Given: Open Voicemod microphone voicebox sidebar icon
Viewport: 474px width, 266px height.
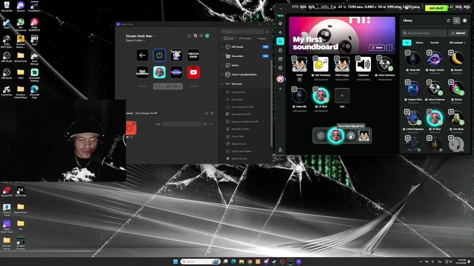Looking at the screenshot, I should (280, 24).
